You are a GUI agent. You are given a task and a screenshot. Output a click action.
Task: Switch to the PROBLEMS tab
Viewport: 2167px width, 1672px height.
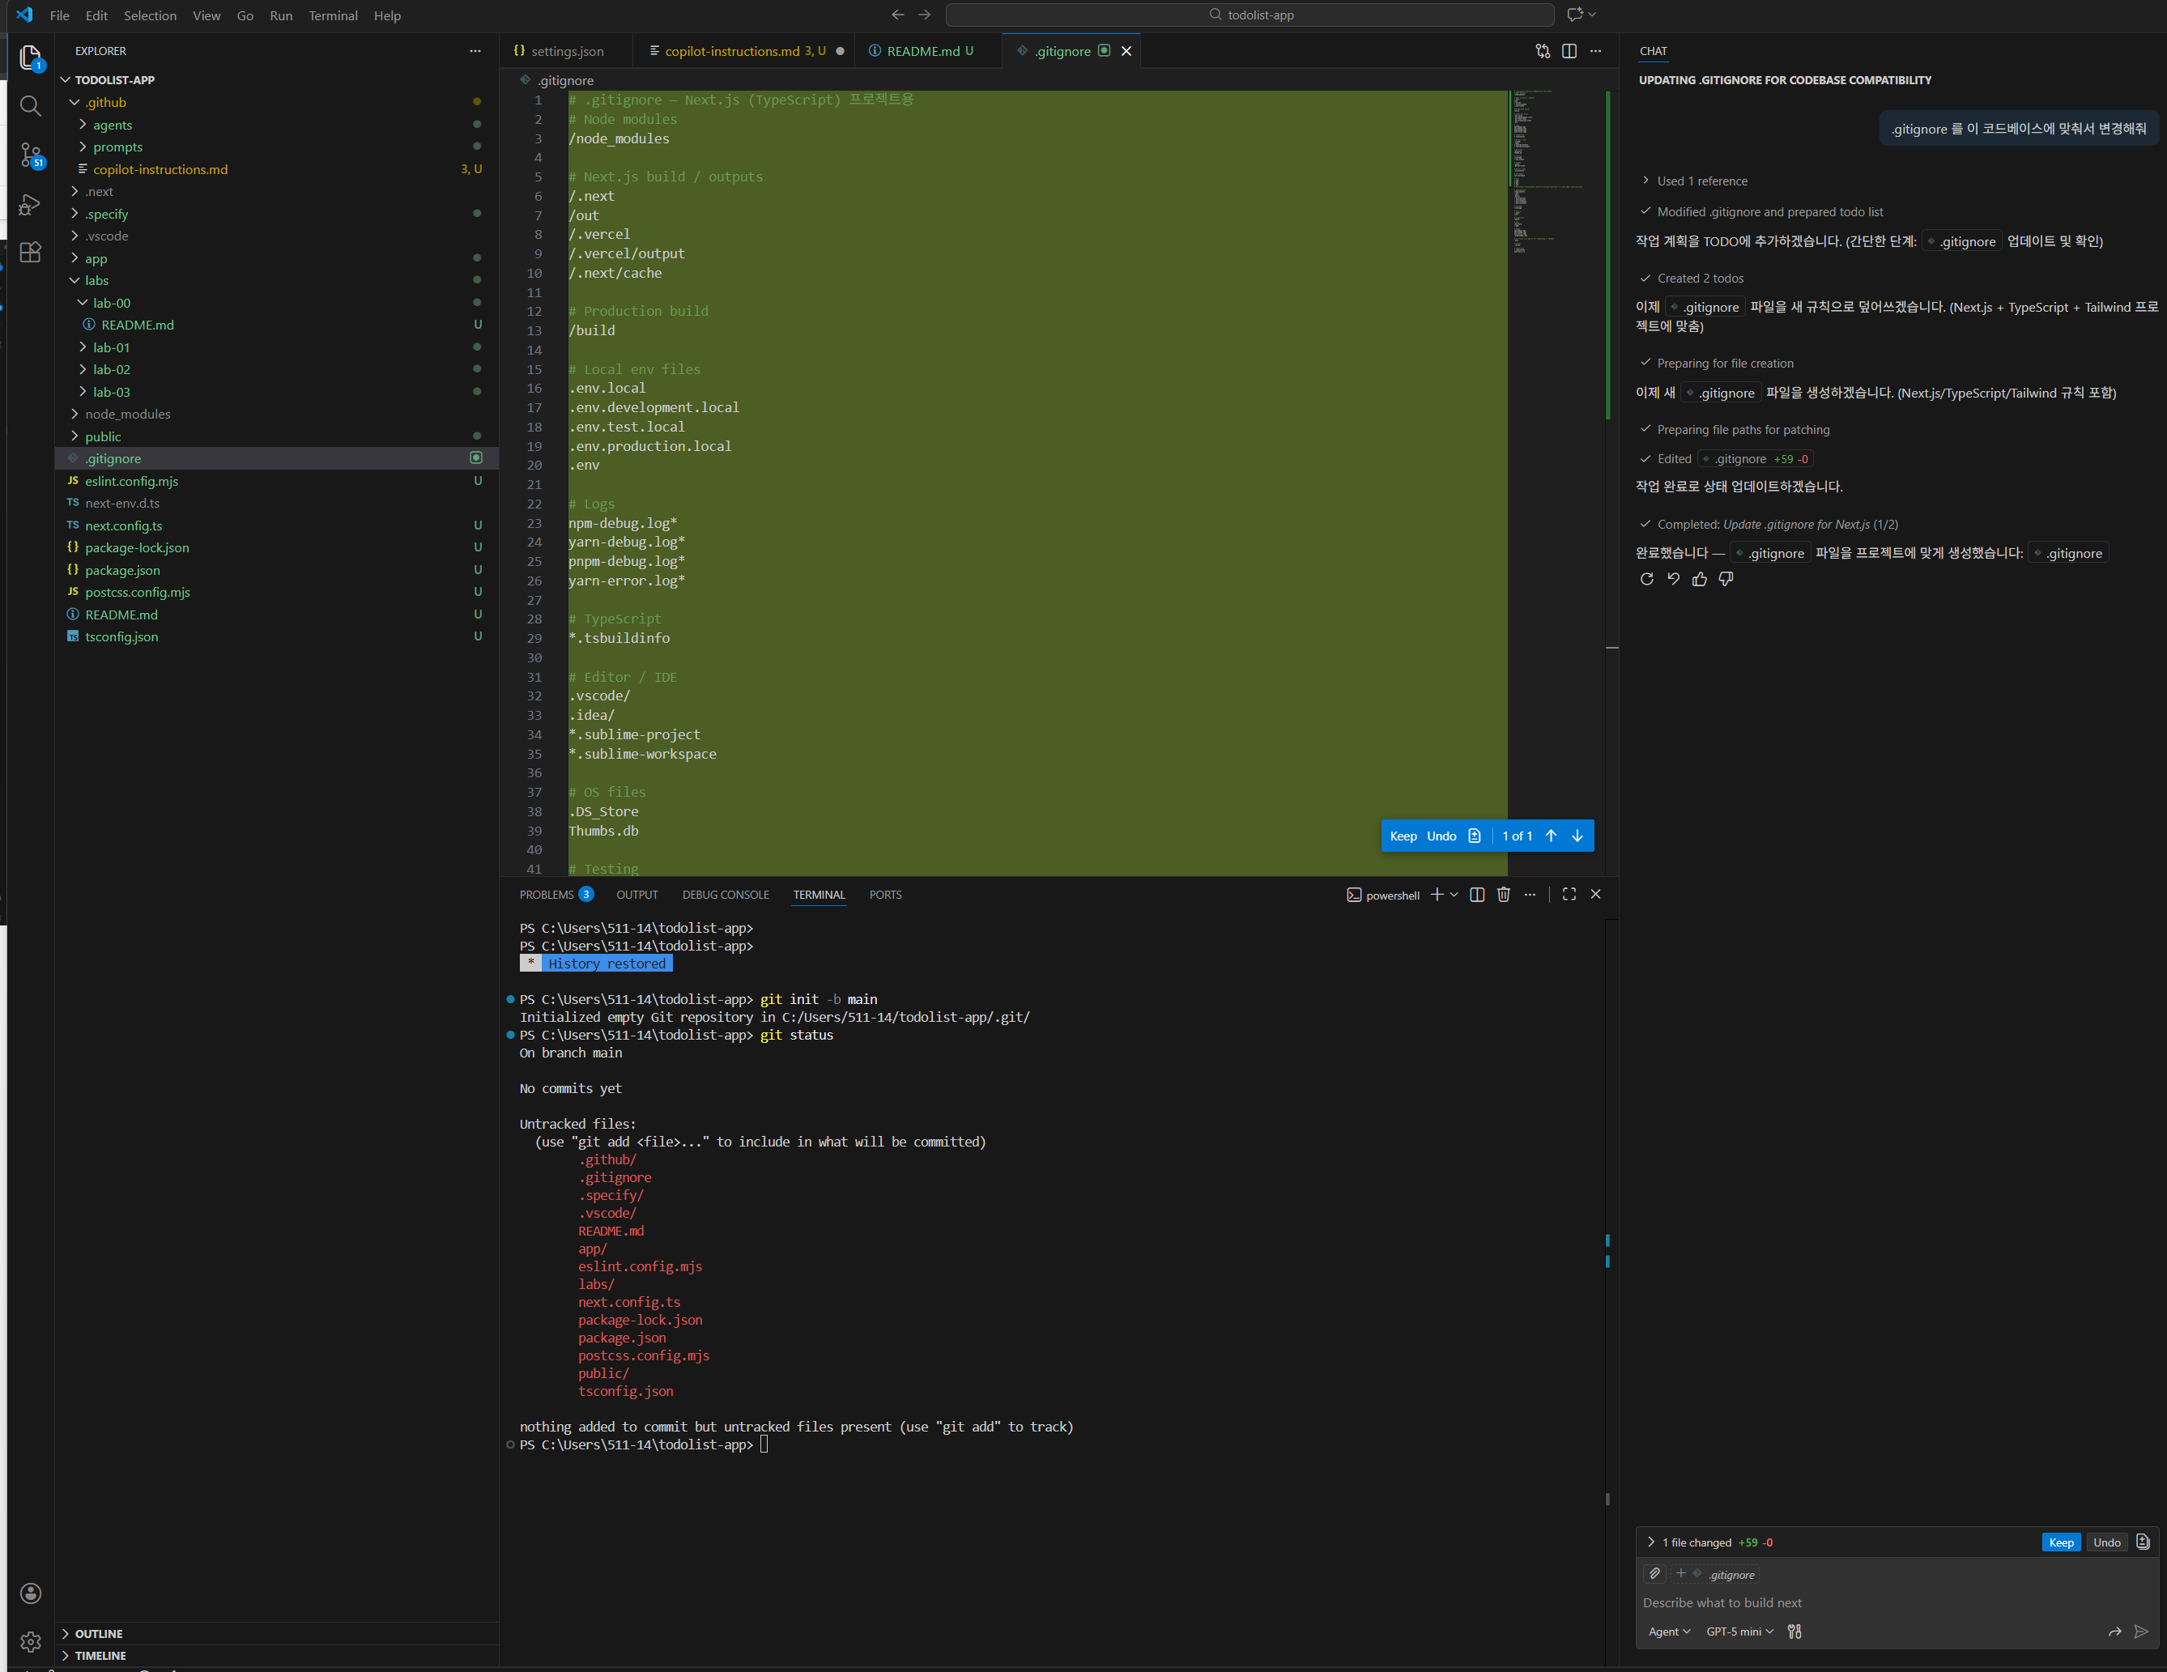[x=547, y=895]
